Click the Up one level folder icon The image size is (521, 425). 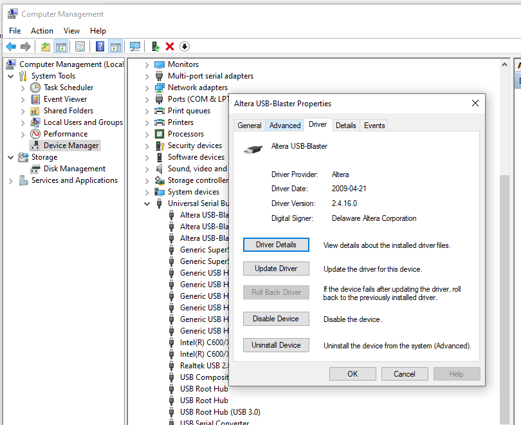[46, 46]
